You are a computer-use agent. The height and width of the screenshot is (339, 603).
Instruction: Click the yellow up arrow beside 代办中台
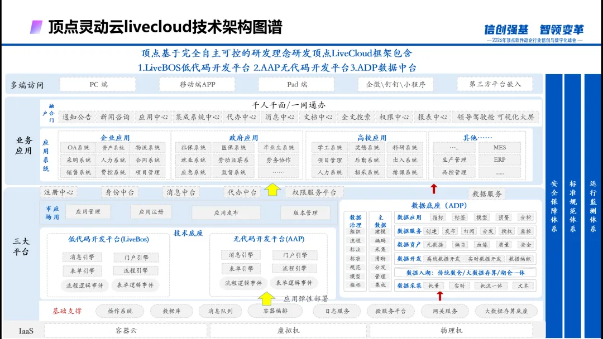coord(272,190)
